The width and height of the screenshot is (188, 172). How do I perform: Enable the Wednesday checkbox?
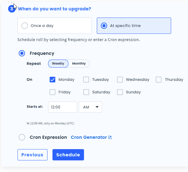click(120, 80)
